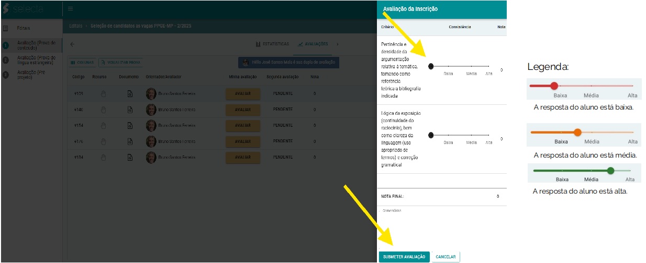This screenshot has height=263, width=646.
Task: Select step 3 Avaliação (Pré projeto)
Action: point(31,75)
